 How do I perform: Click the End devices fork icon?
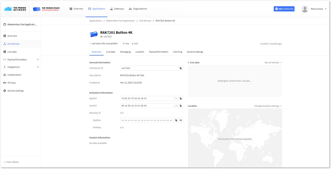click(x=5, y=44)
